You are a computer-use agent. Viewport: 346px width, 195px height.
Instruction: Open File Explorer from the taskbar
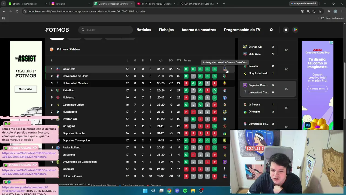click(193, 191)
